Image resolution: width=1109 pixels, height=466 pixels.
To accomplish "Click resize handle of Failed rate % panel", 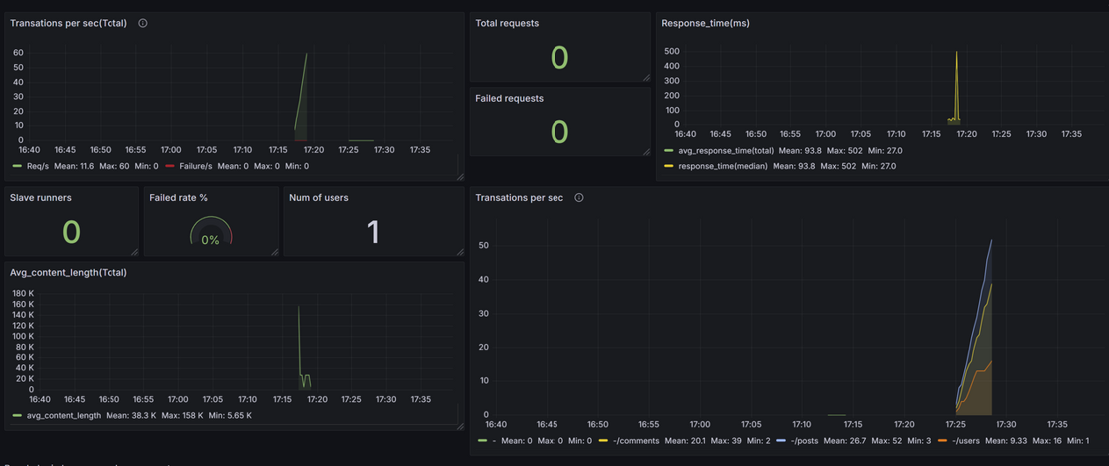I will click(x=273, y=252).
